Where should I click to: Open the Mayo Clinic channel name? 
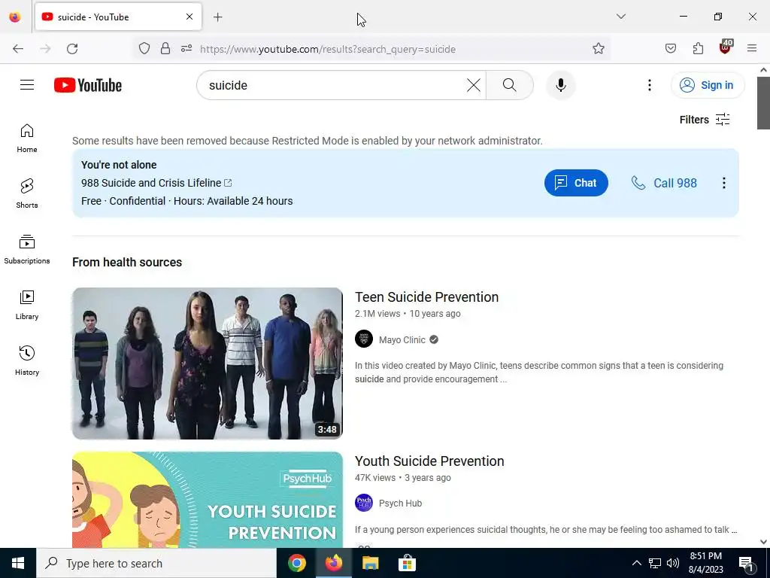[402, 339]
